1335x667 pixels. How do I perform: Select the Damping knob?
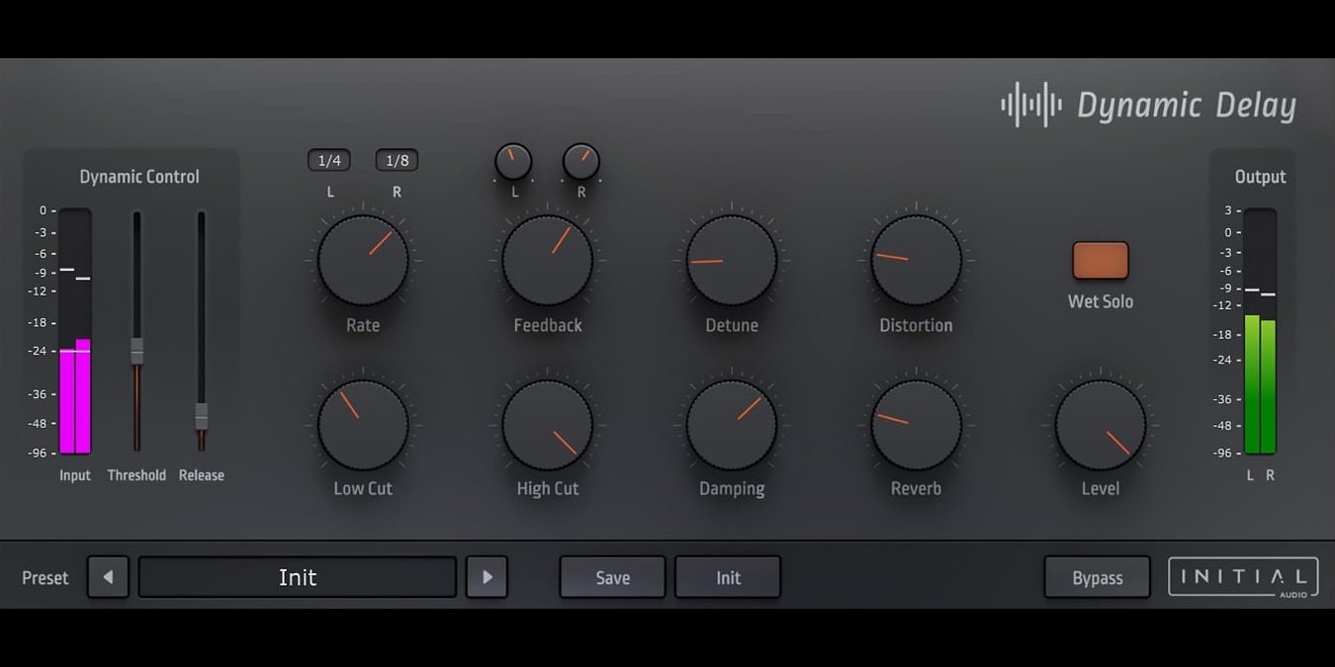click(x=732, y=423)
